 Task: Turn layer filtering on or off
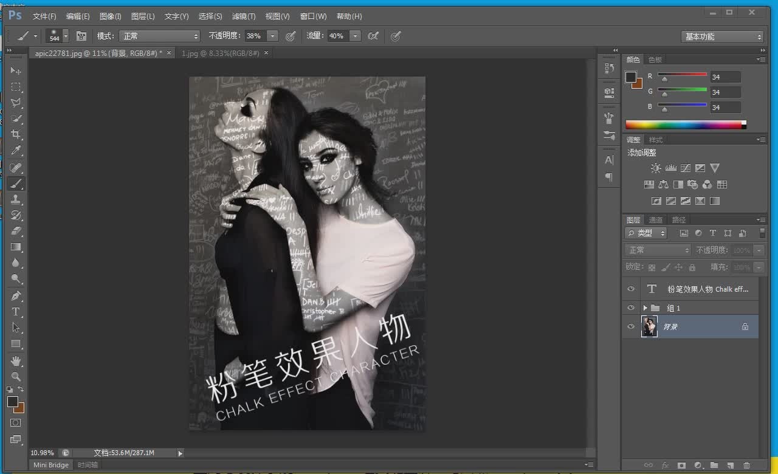pos(762,233)
